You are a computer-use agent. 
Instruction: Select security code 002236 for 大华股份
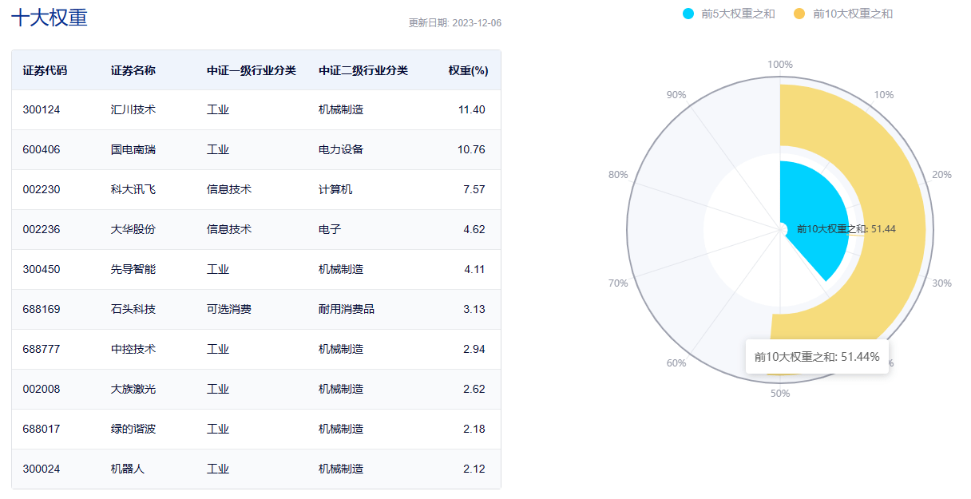click(42, 229)
